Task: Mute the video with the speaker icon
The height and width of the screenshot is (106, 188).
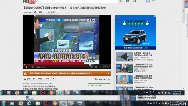Action: pos(33,67)
